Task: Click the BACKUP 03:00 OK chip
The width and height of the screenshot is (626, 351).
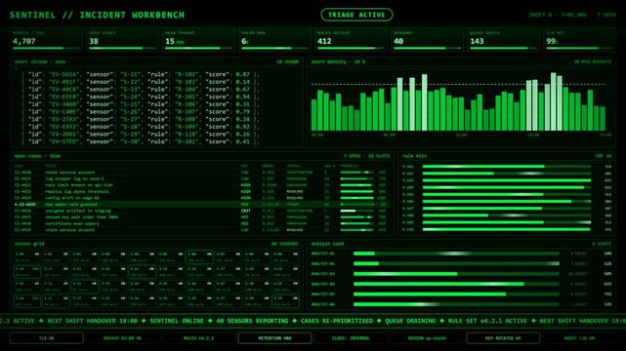Action: [123, 338]
